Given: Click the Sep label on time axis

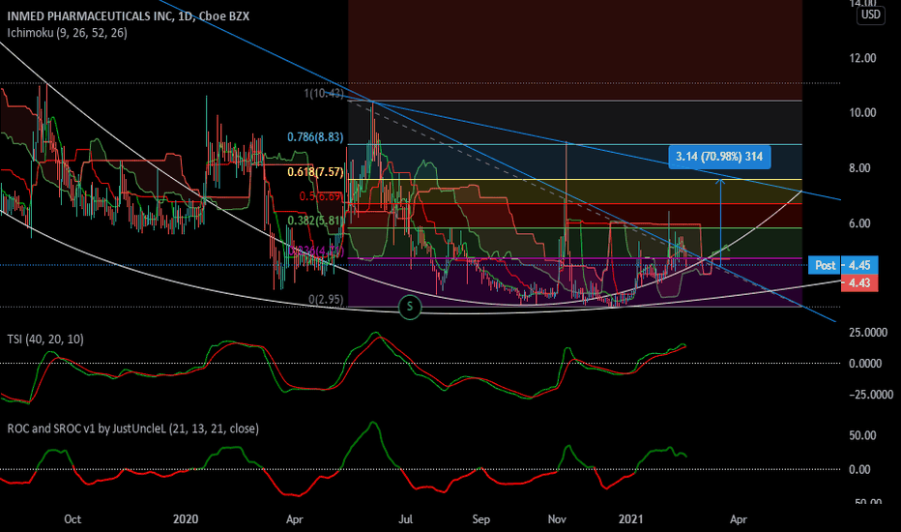Looking at the screenshot, I should [481, 519].
